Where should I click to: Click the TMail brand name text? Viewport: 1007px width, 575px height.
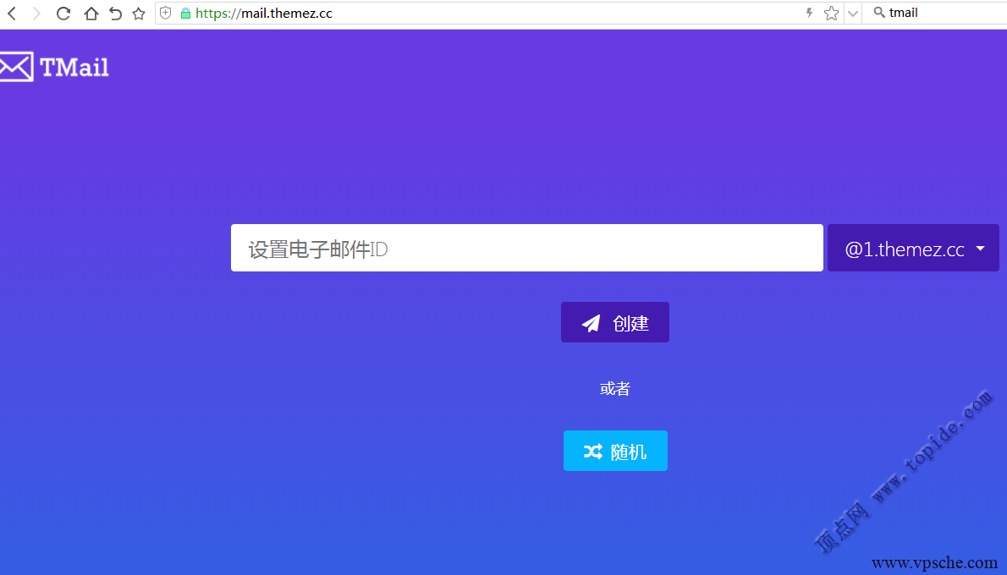[74, 68]
